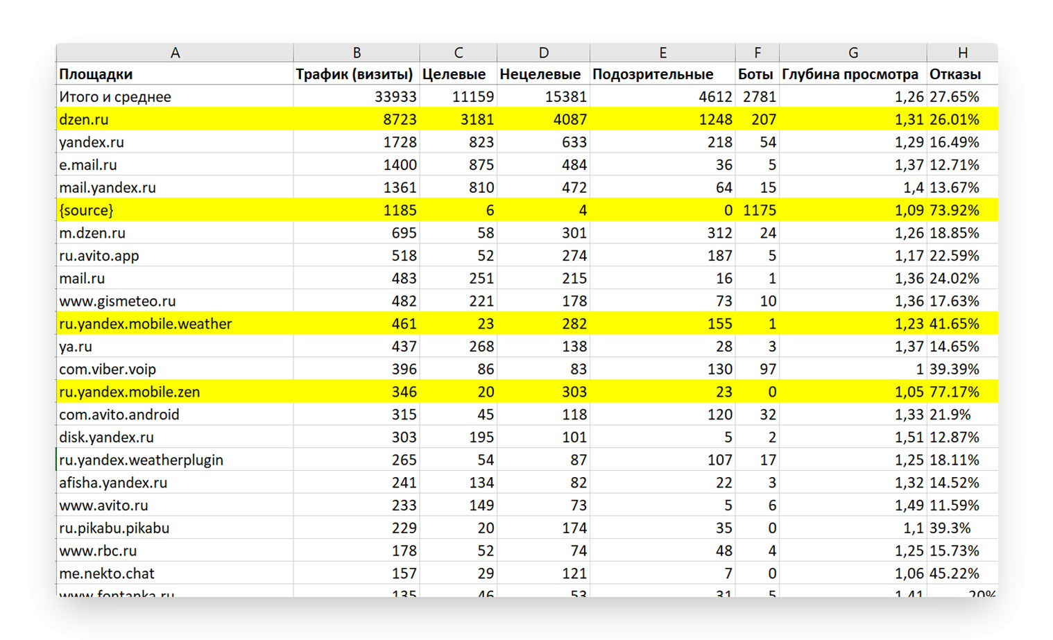
Task: Select column G header
Action: coord(853,53)
